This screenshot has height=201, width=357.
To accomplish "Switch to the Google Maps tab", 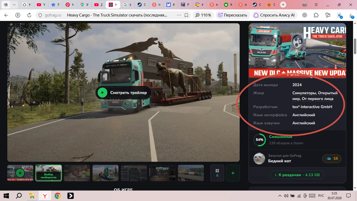I will pyautogui.click(x=84, y=5).
